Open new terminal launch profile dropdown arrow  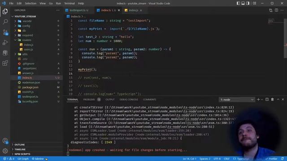pyautogui.click(x=262, y=99)
